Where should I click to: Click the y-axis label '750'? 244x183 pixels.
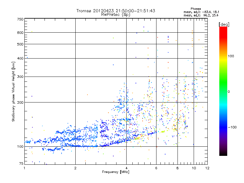20,19
